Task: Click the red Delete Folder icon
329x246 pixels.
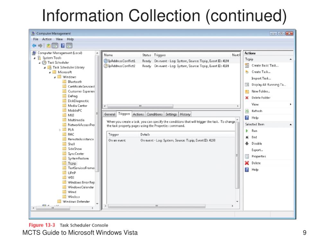Action: pyautogui.click(x=247, y=98)
